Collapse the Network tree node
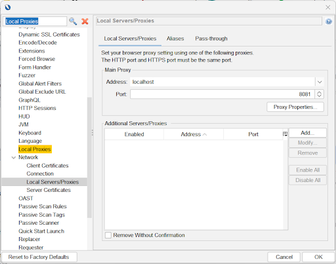Viewport: 336px width, 264px height. pyautogui.click(x=14, y=157)
